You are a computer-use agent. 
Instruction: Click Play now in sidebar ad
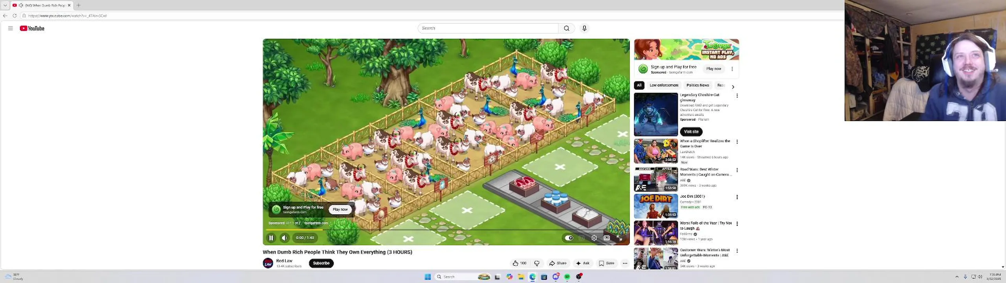tap(714, 69)
